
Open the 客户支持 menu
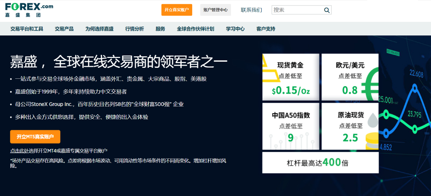266,29
